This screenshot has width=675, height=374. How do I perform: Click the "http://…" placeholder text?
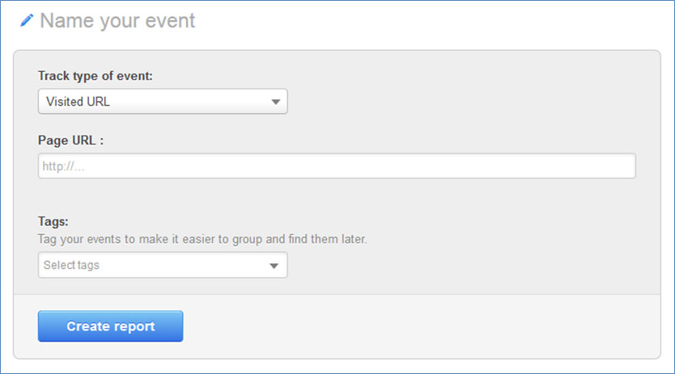(x=63, y=166)
